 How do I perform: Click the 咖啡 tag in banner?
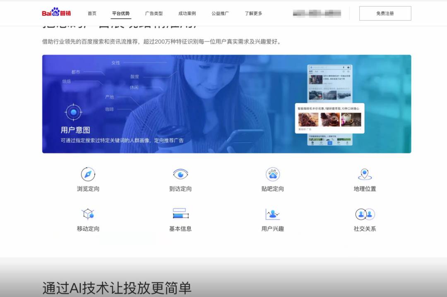pos(109,109)
